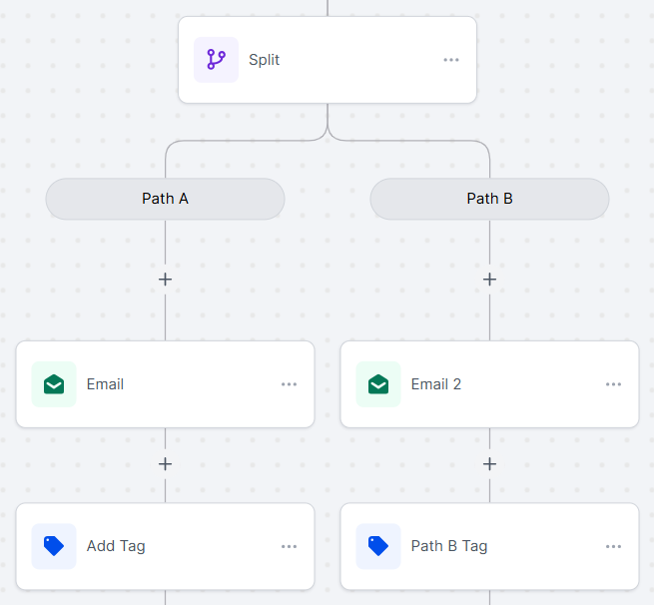This screenshot has width=654, height=605.
Task: Open the Path B Tag three-dot menu
Action: [613, 547]
